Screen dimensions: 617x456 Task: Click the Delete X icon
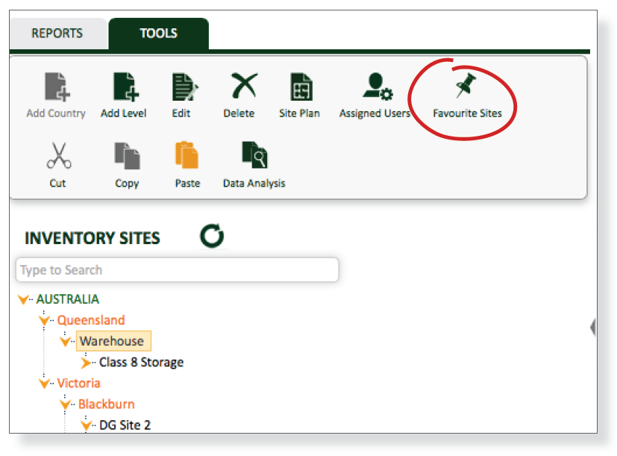click(x=245, y=85)
